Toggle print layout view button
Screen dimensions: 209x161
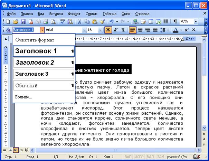[x=16, y=150]
